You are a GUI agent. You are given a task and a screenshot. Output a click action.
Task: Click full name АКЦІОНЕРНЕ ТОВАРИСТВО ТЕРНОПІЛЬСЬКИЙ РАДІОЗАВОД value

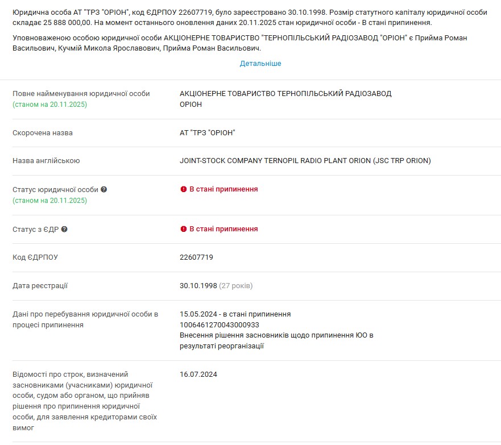tap(285, 94)
